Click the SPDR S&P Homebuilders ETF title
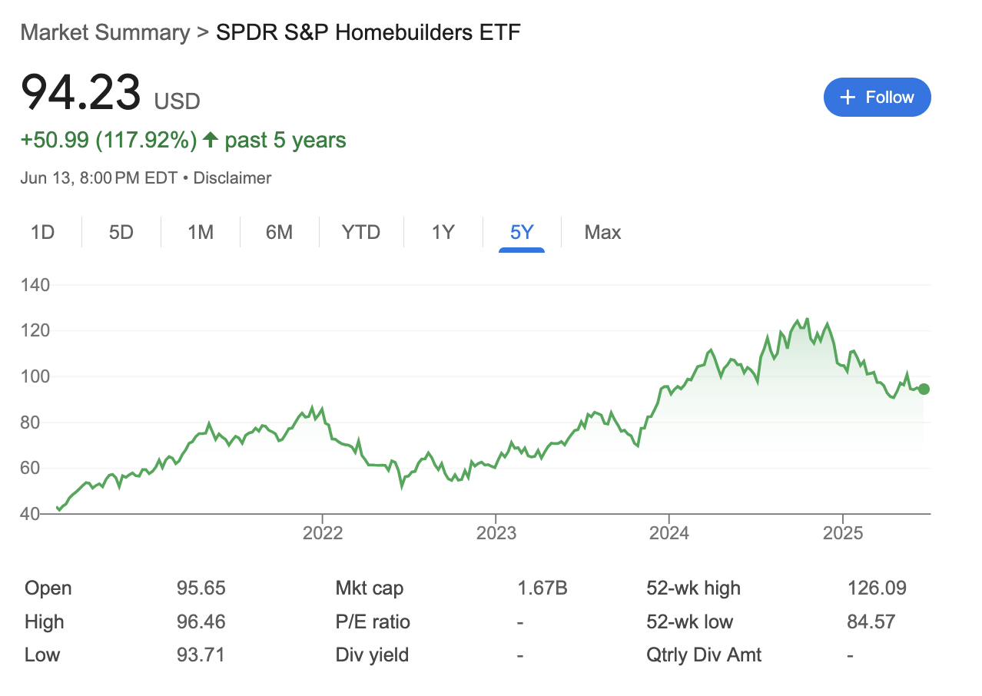The height and width of the screenshot is (696, 982). 368,33
